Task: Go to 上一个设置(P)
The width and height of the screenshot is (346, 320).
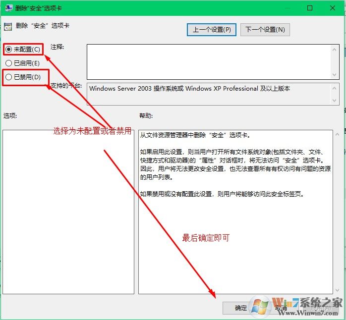Action: [212, 30]
